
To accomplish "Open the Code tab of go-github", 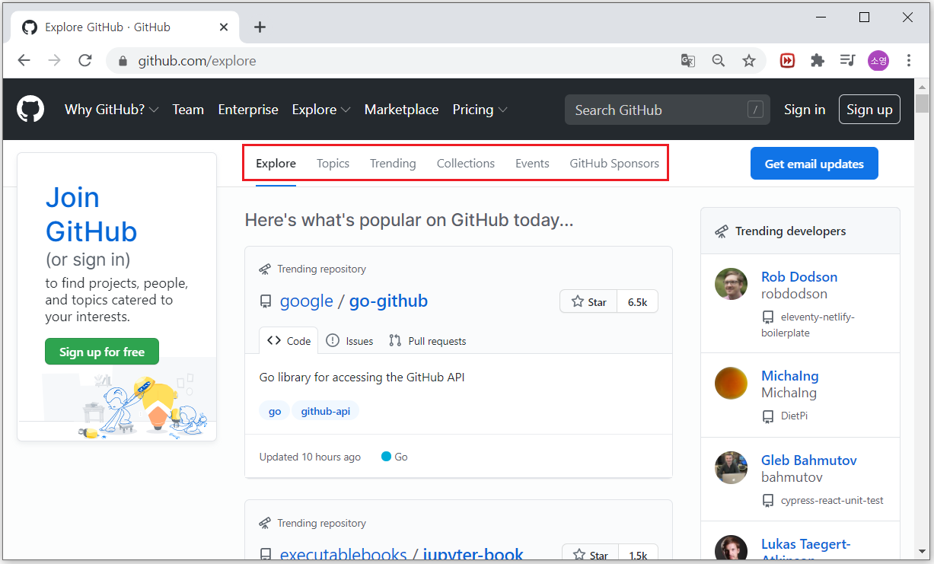I will (288, 341).
